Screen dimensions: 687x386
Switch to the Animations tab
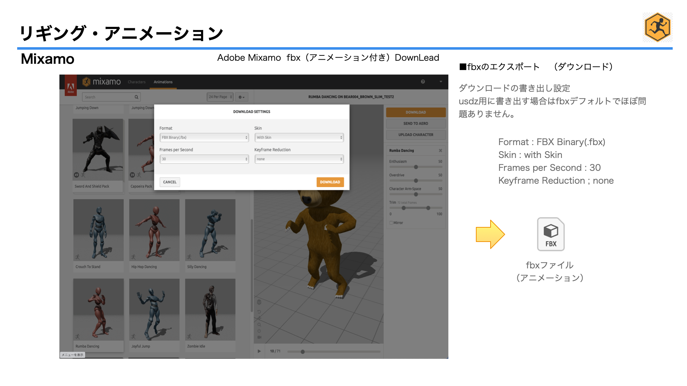pyautogui.click(x=163, y=82)
